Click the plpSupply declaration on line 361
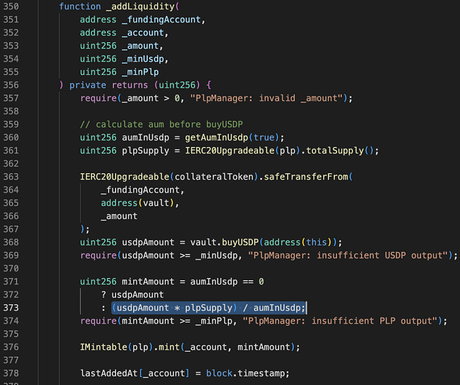The width and height of the screenshot is (460, 385). (145, 150)
